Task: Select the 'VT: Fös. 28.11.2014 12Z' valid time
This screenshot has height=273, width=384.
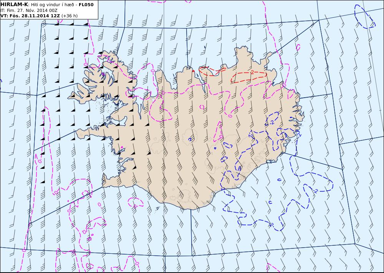Action: pos(30,16)
